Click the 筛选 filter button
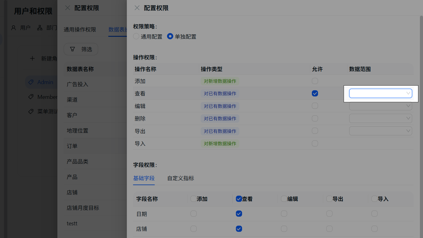This screenshot has width=423, height=238. coord(81,49)
